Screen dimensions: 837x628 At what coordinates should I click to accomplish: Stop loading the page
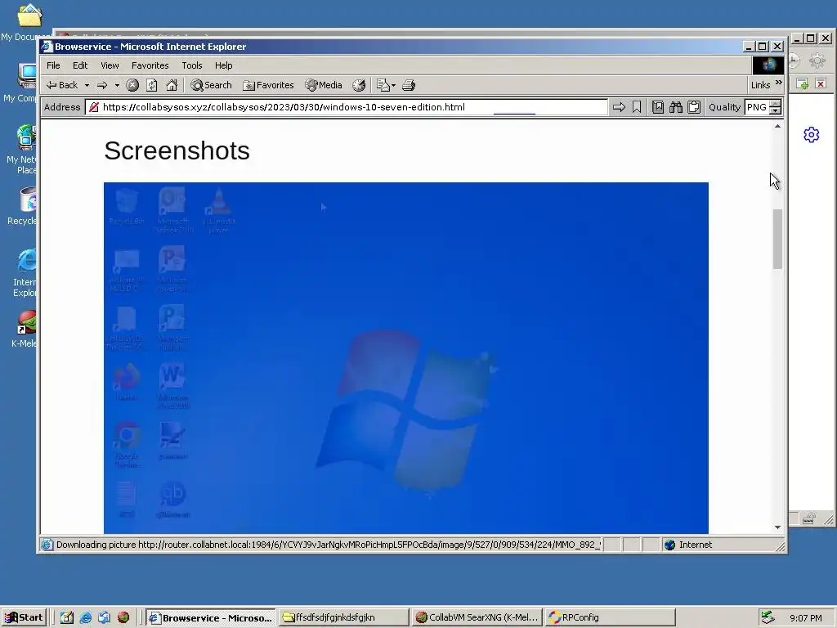tap(132, 85)
